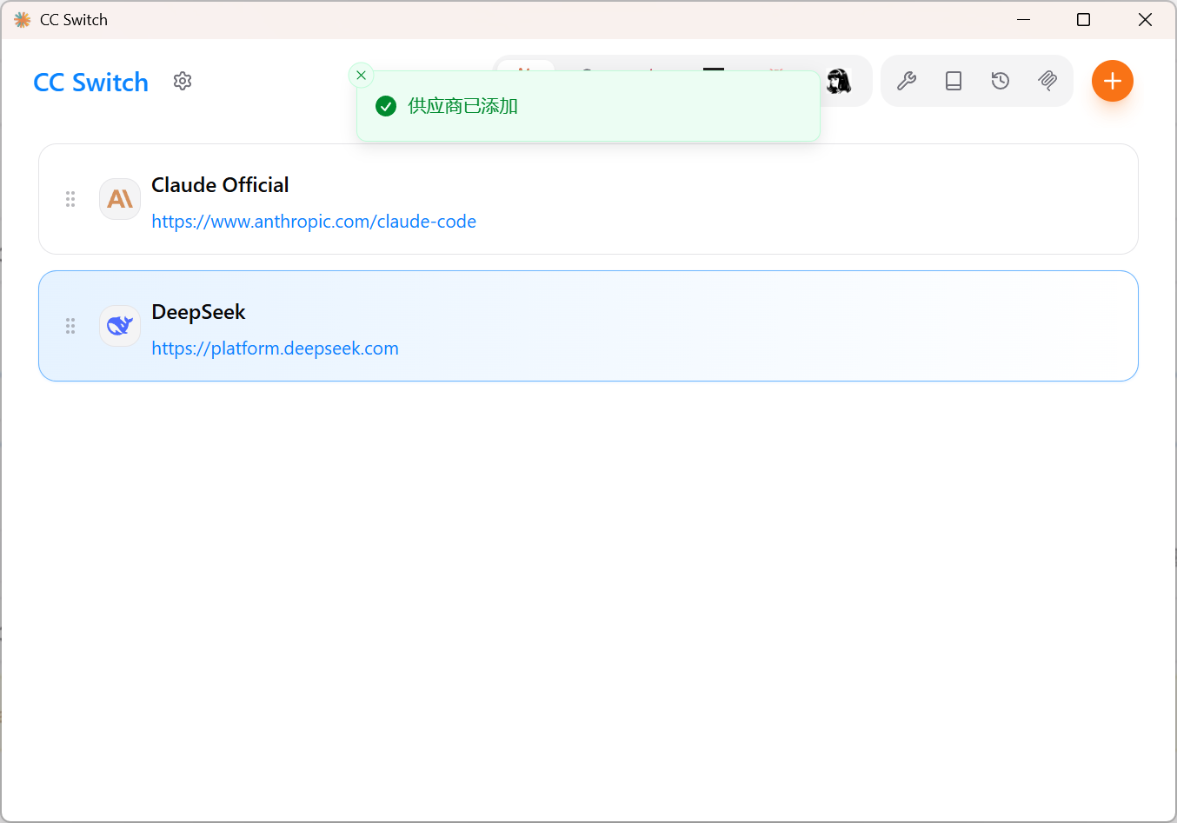Open the wrench tools icon
1177x823 pixels.
coord(907,81)
